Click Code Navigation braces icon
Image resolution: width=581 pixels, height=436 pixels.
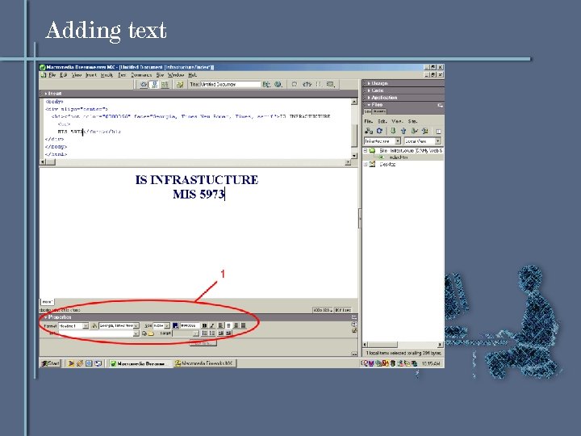tap(318, 85)
